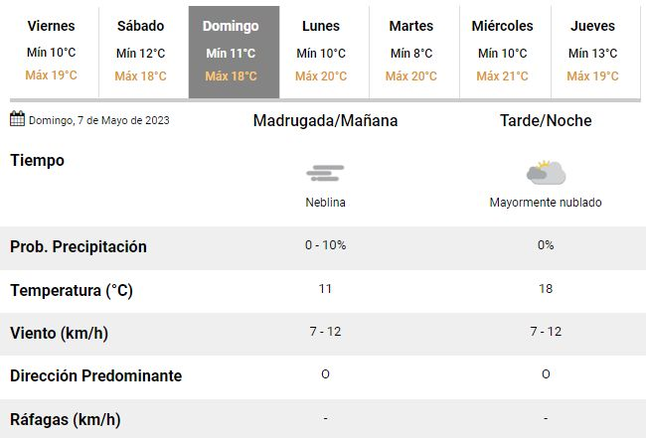Click the mostly cloudy weather icon
This screenshot has height=438, width=646.
coord(546,174)
